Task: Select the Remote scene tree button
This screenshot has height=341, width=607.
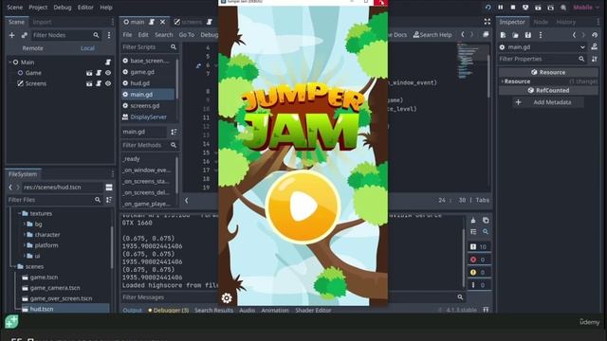Action: pos(33,48)
